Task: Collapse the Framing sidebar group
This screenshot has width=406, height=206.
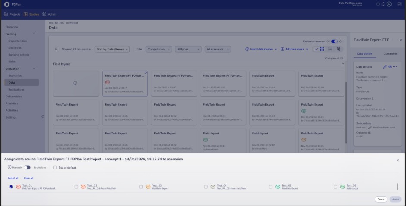Action: tap(34, 34)
